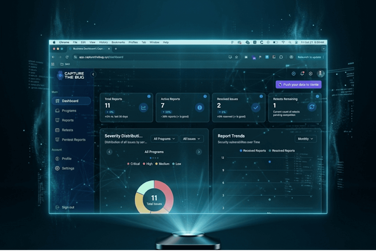The image size is (376, 251).
Task: Open a new Chrome tab
Action: coord(116,49)
